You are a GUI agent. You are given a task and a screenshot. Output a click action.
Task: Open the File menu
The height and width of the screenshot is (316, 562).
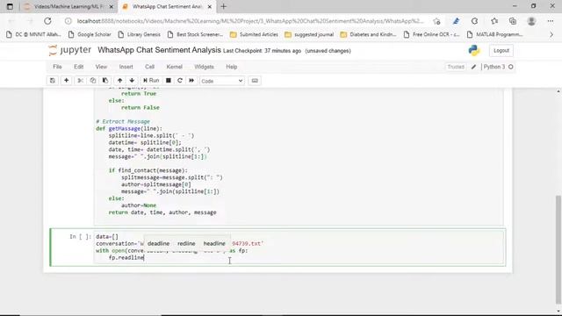point(57,67)
